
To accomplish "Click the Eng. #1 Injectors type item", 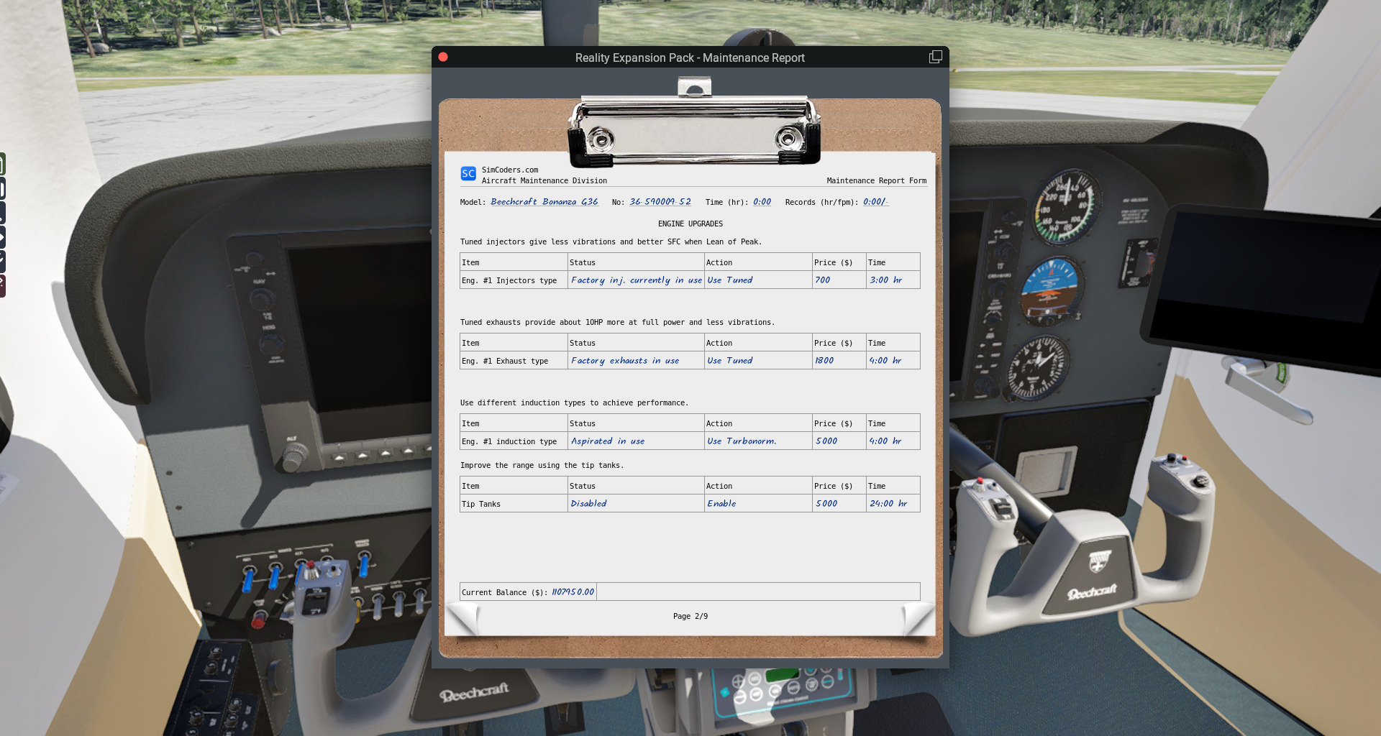I will click(509, 281).
